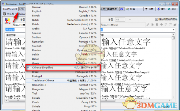Open the FontViewOK menu

10,9
